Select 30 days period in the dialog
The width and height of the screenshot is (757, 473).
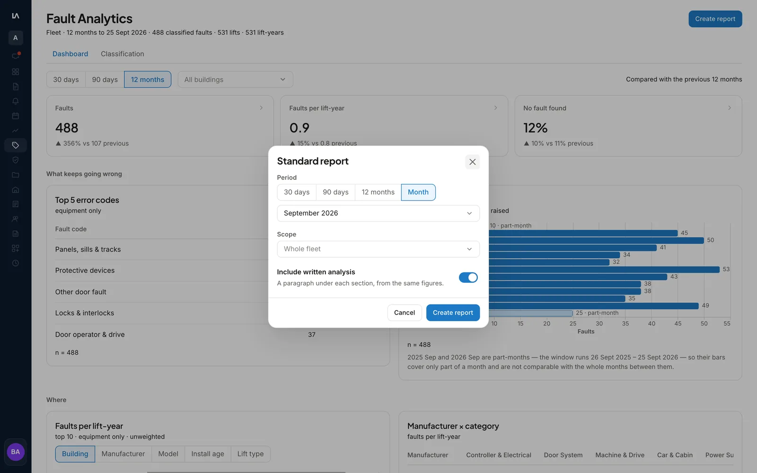pos(297,192)
